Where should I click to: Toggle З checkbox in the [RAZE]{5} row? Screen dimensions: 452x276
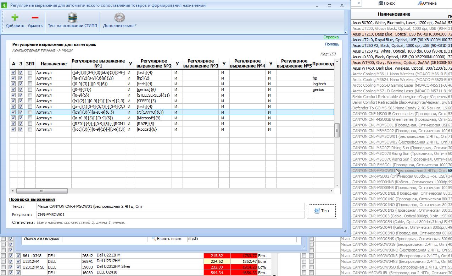point(21,124)
